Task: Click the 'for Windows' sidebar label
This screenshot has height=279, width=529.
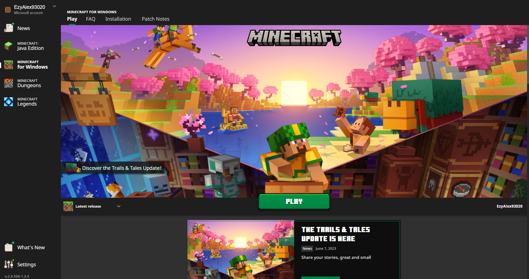Action: pyautogui.click(x=33, y=67)
